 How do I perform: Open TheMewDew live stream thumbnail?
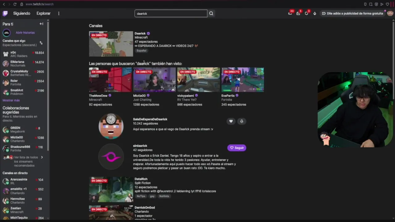pos(110,80)
